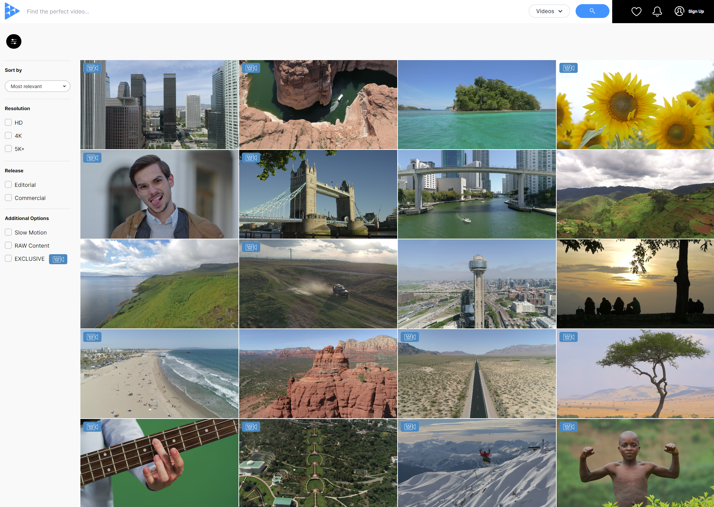Click the Sign Up link

tap(696, 11)
